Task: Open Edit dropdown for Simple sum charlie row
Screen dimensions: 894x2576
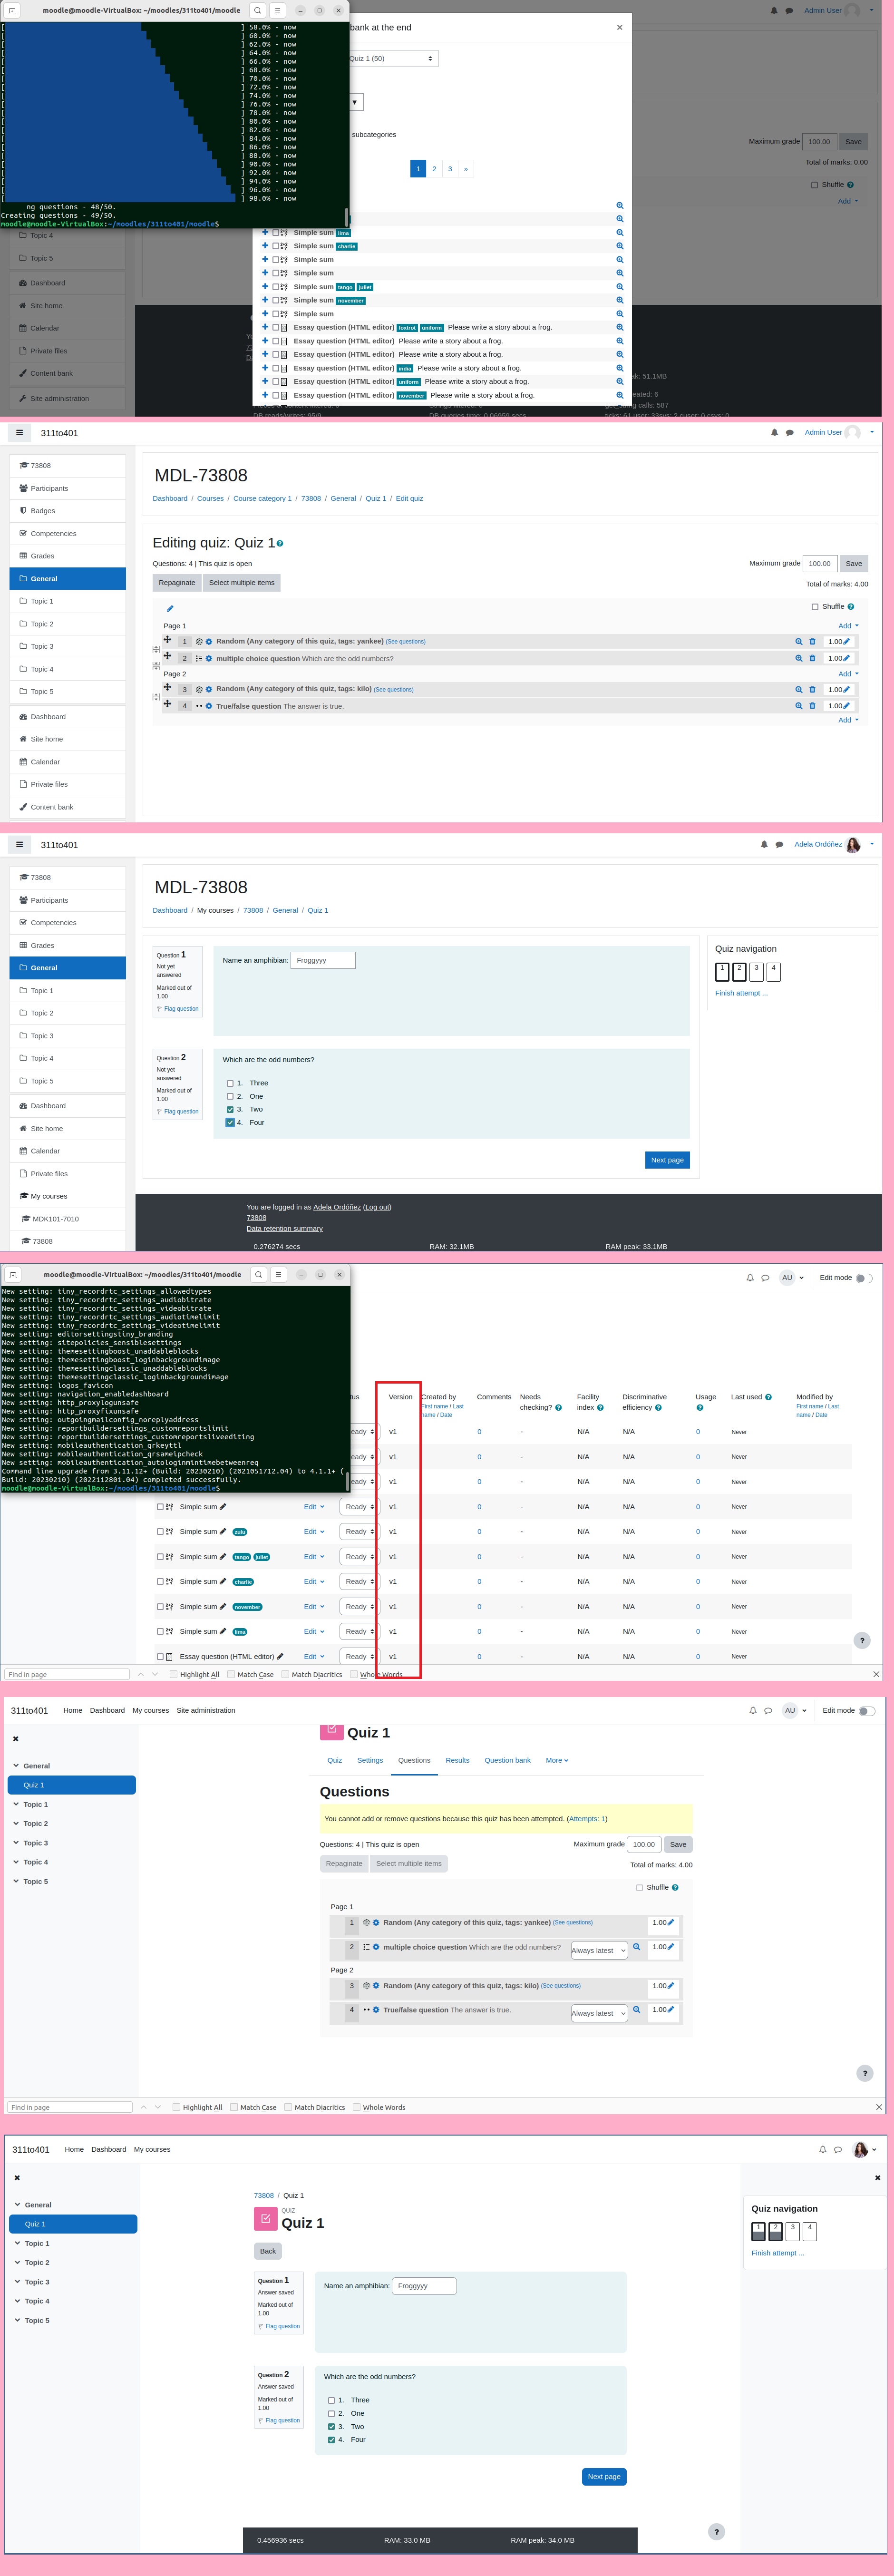Action: 314,1582
